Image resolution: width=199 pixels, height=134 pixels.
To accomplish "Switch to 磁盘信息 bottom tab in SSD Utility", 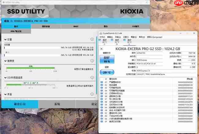I will pos(20,104).
